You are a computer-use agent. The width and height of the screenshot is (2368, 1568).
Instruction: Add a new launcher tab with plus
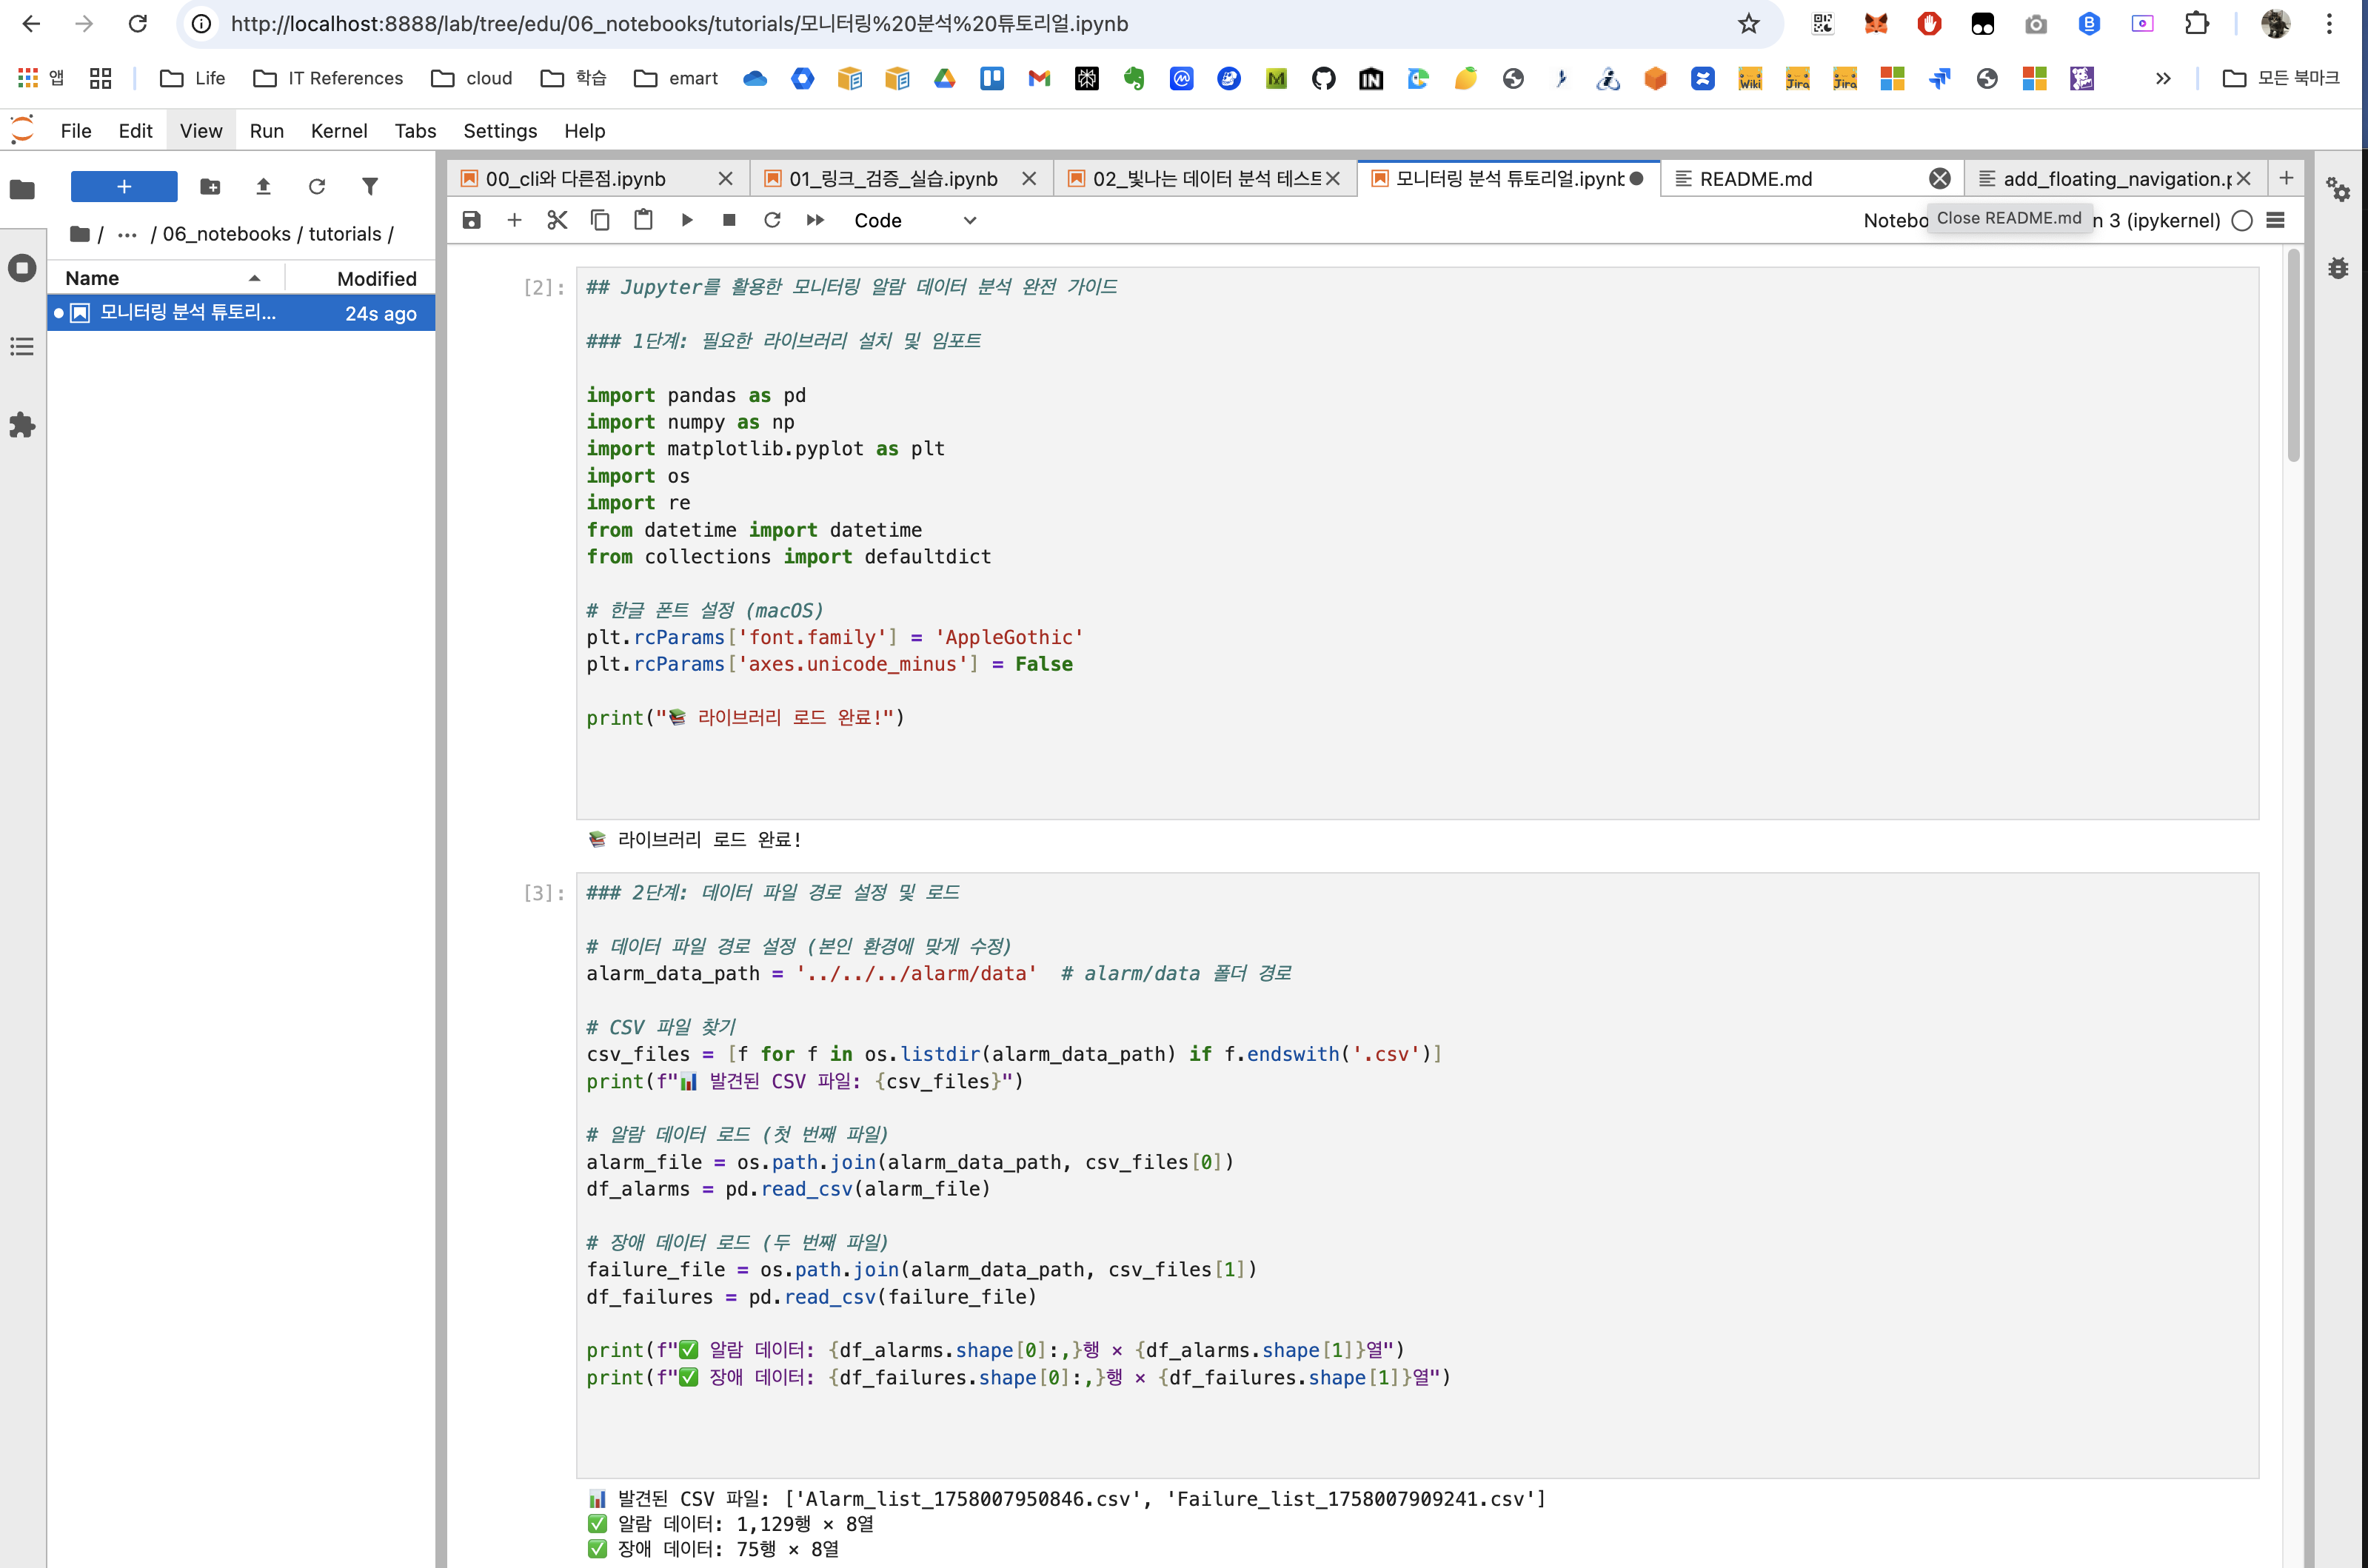click(x=2286, y=178)
